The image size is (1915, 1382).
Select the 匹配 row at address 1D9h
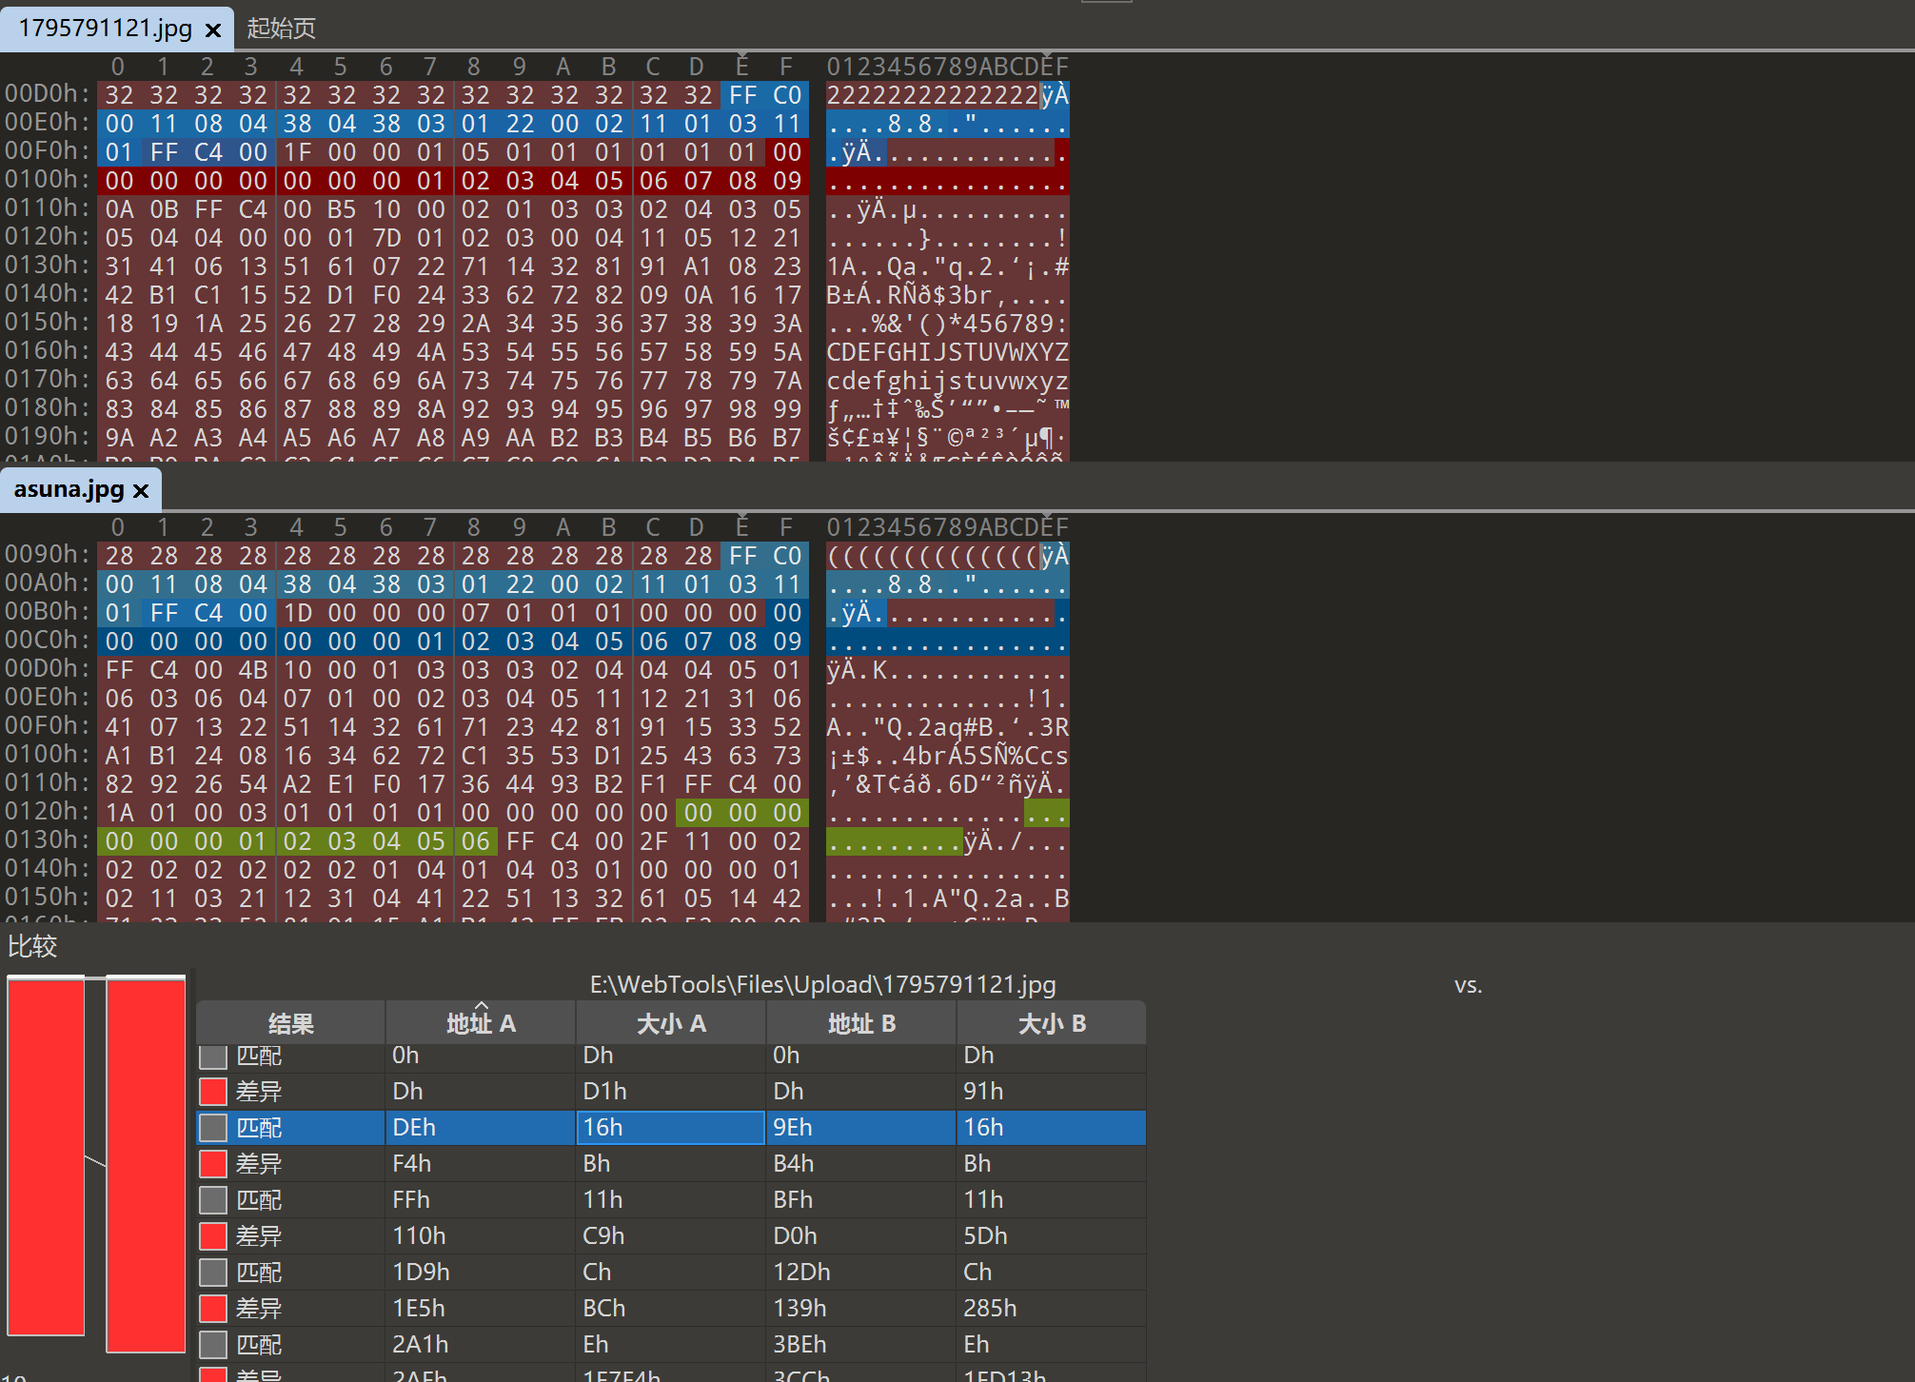pos(671,1273)
